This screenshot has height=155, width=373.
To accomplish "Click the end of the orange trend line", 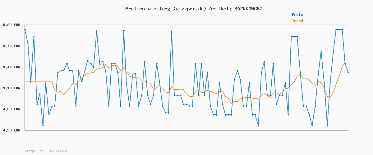I will point(348,62).
